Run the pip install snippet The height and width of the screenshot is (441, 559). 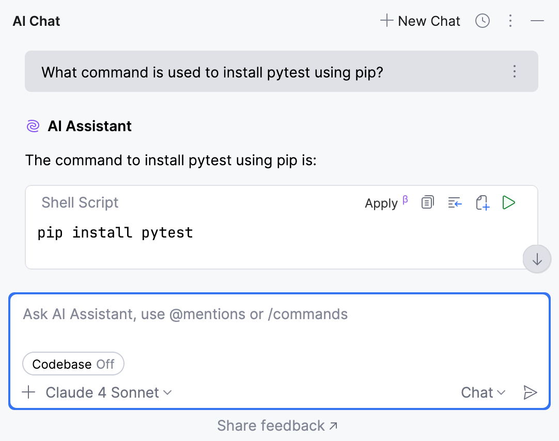[x=509, y=202]
